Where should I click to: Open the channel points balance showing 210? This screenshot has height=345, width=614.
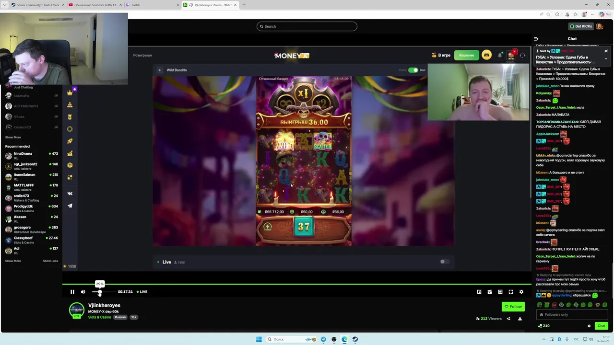click(x=544, y=326)
